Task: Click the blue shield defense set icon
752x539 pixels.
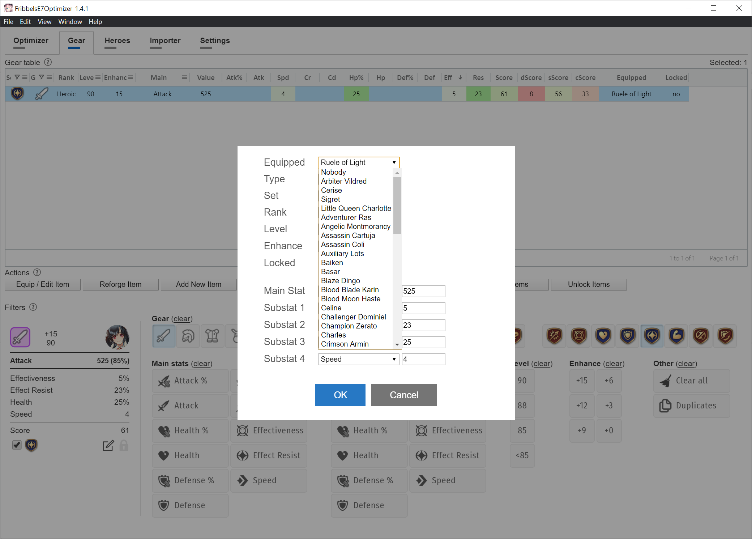Action: (x=628, y=336)
